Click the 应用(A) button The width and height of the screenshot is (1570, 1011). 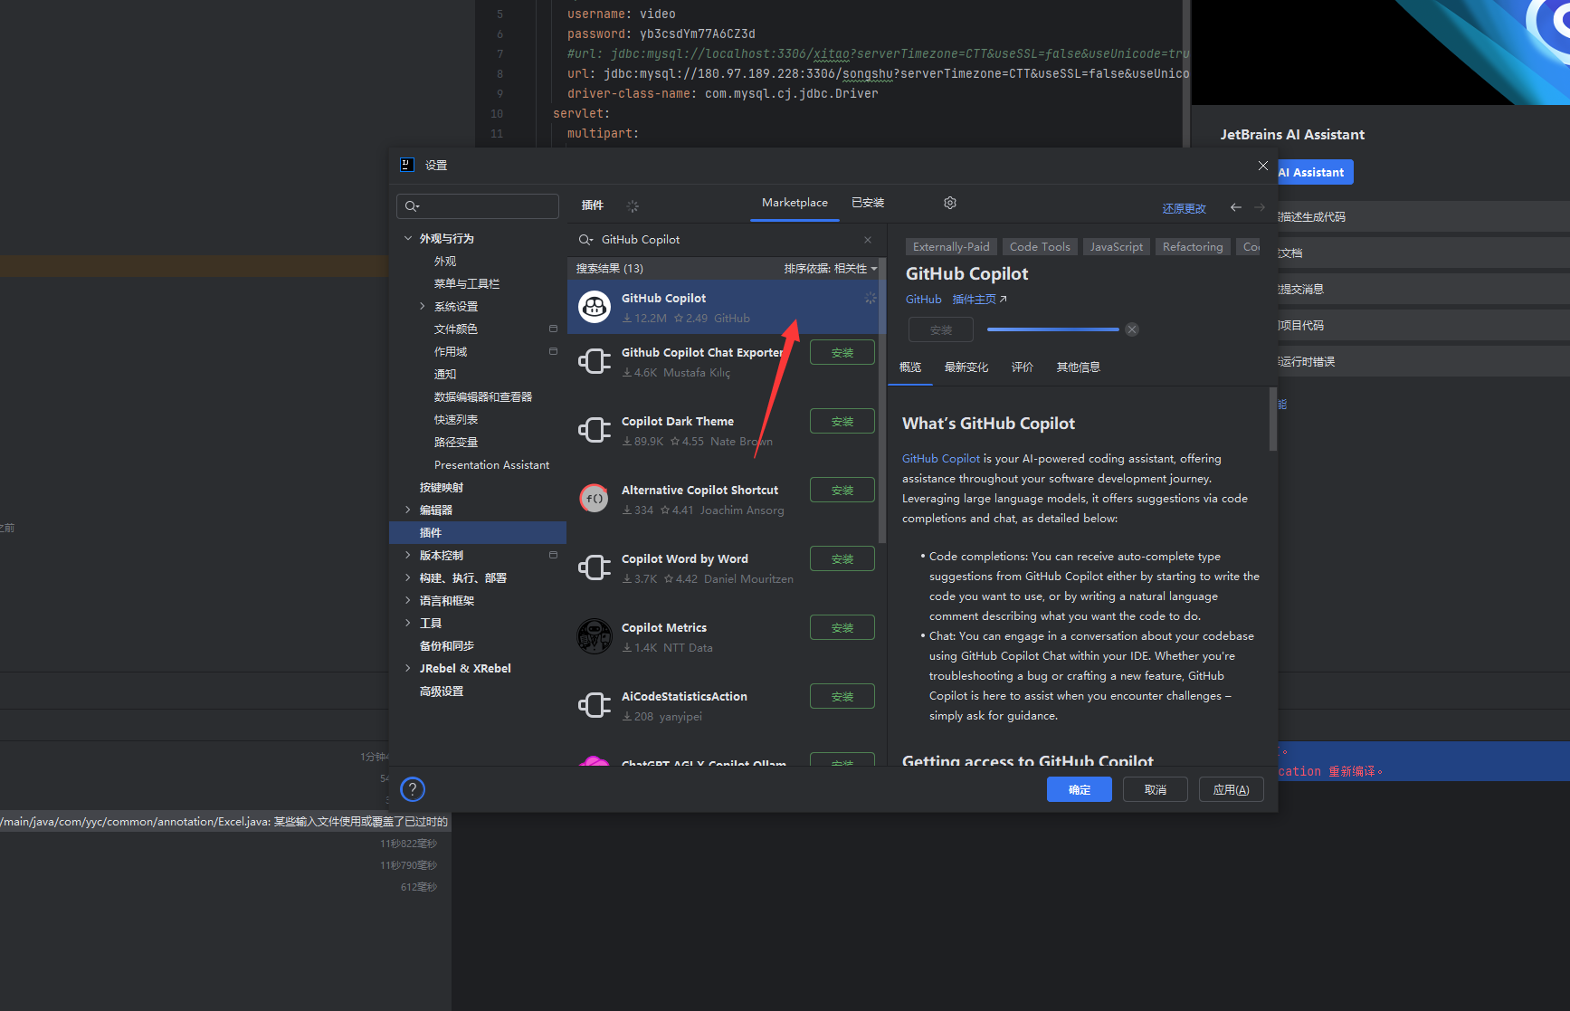click(1232, 789)
